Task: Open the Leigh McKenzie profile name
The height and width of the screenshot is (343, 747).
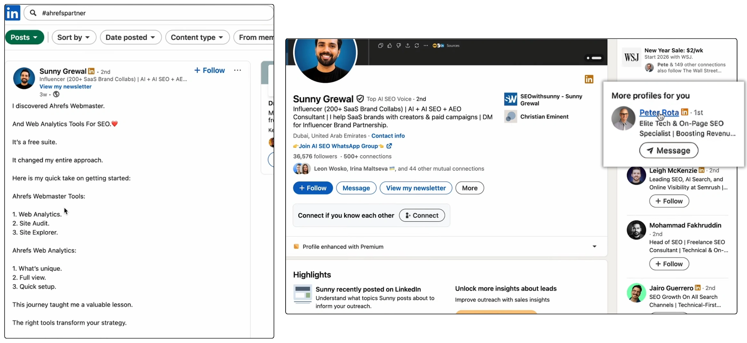Action: (673, 171)
